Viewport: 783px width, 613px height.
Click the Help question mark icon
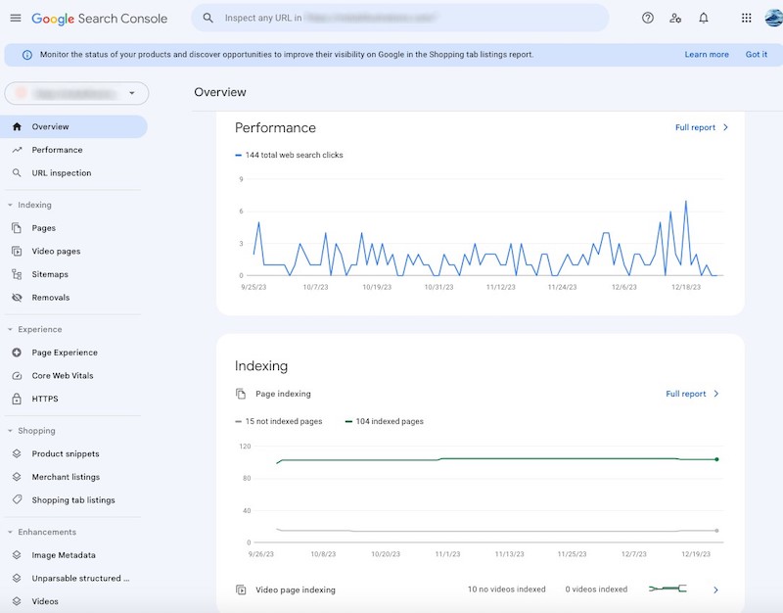pyautogui.click(x=648, y=18)
